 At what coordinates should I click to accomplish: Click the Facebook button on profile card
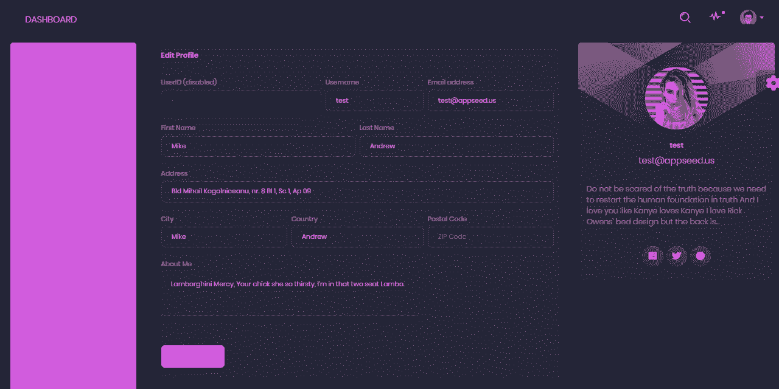652,256
